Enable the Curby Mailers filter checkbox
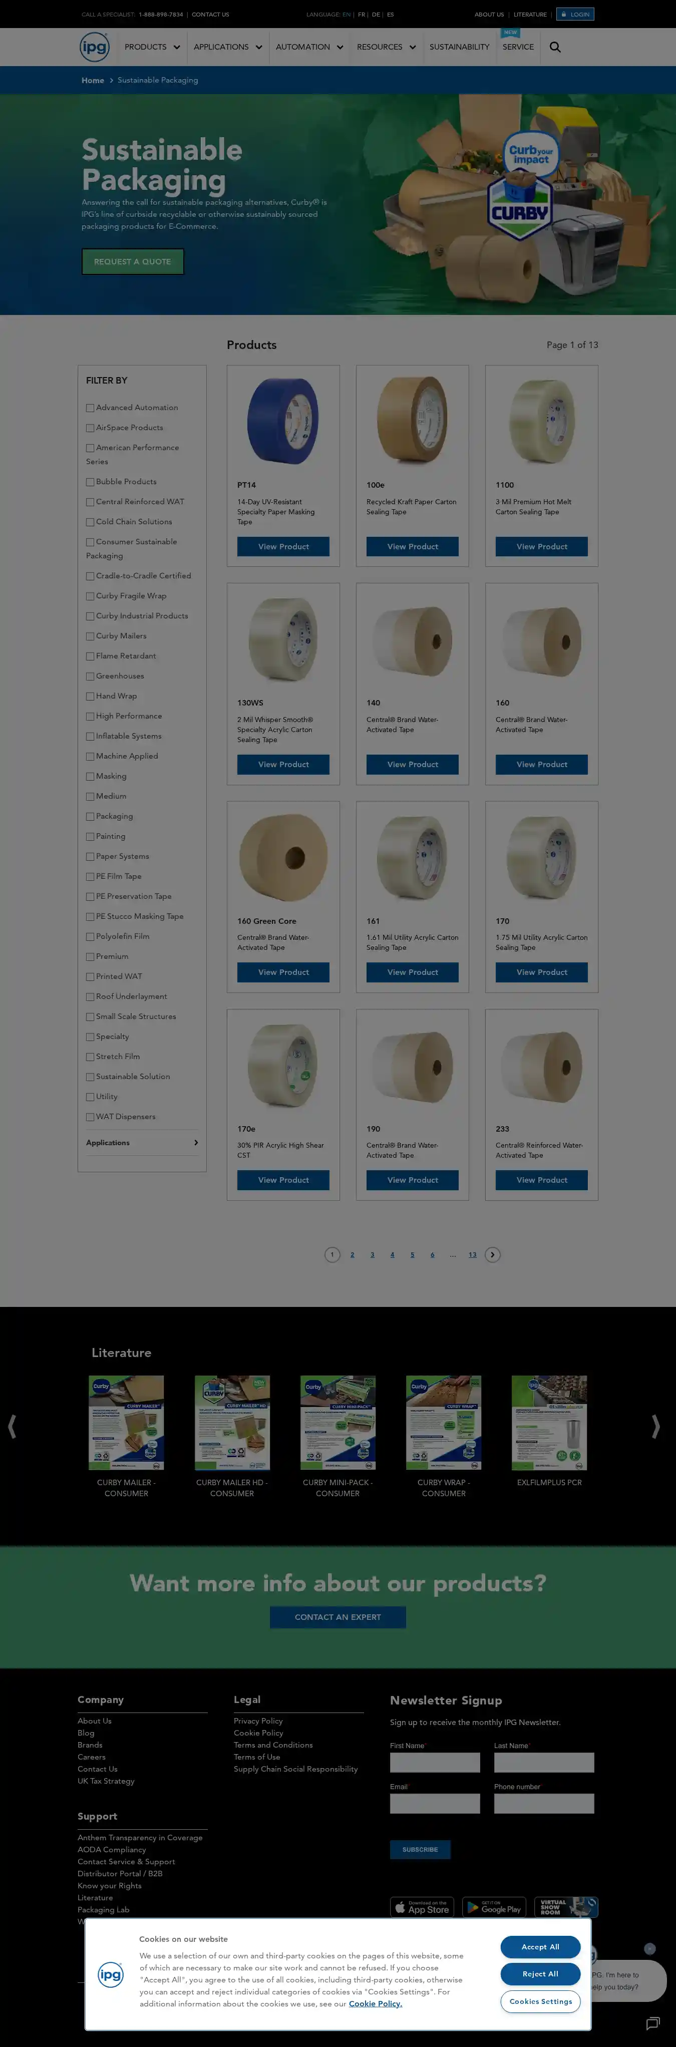This screenshot has height=2047, width=676. [90, 636]
